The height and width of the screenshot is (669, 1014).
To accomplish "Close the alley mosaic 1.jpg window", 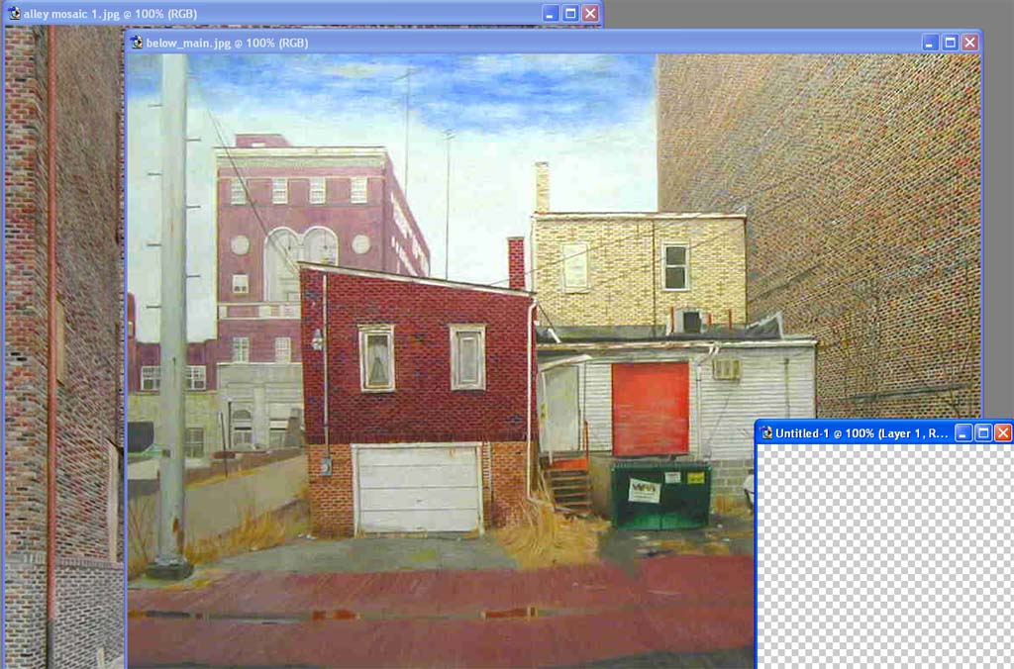I will click(590, 14).
